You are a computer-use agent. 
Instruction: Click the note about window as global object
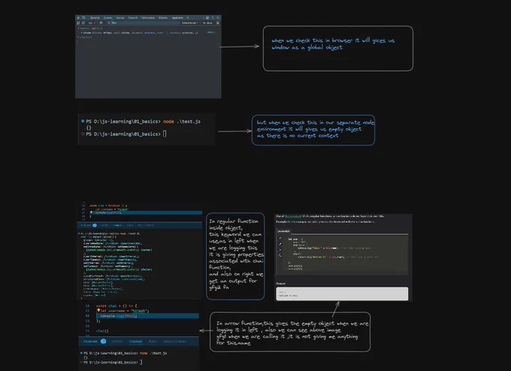338,48
